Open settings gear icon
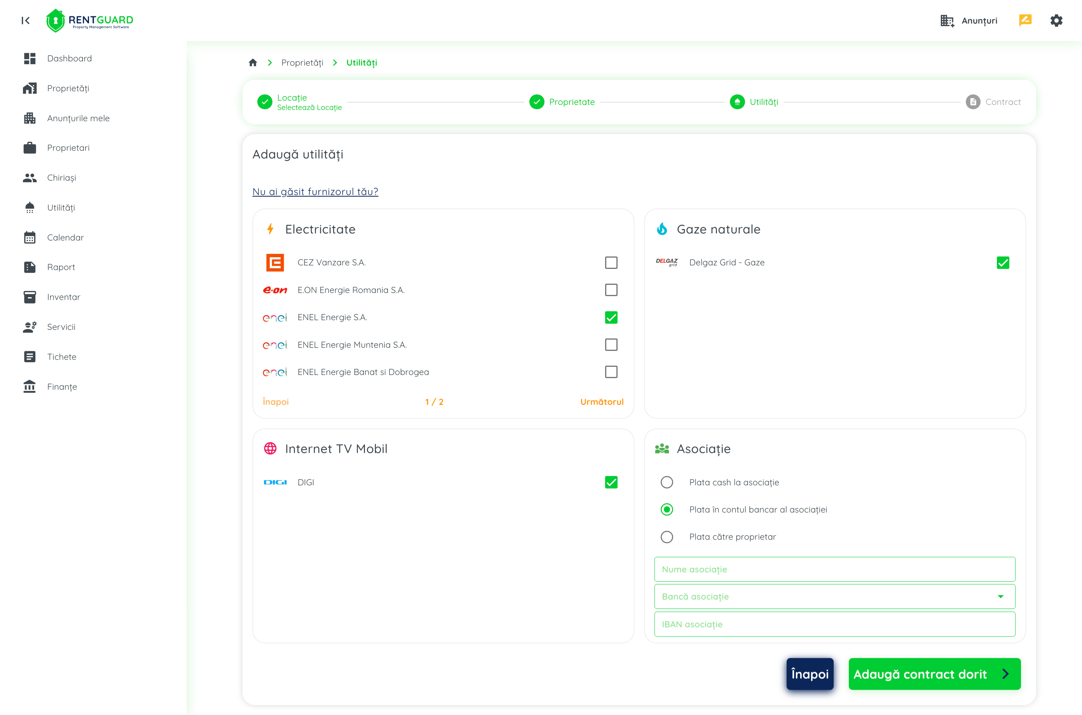 tap(1056, 21)
